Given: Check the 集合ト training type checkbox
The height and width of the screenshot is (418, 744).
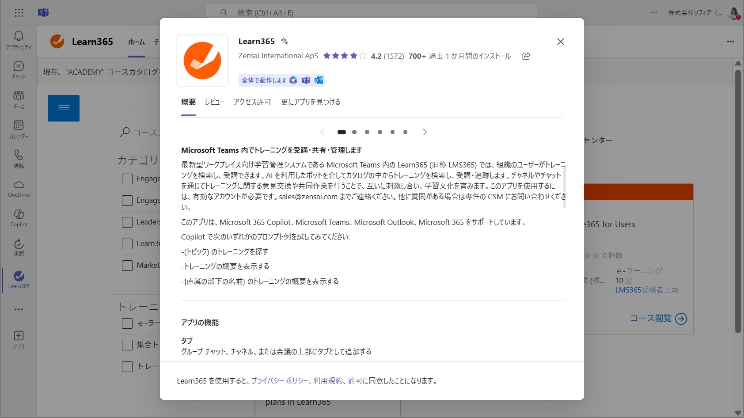Looking at the screenshot, I should point(127,345).
